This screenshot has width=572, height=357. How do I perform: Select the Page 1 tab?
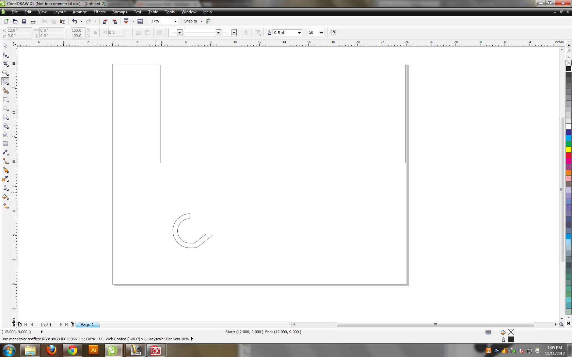87,325
